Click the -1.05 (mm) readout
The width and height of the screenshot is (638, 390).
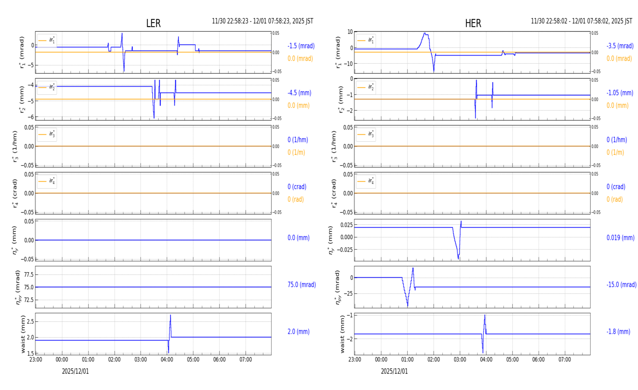[x=620, y=93]
